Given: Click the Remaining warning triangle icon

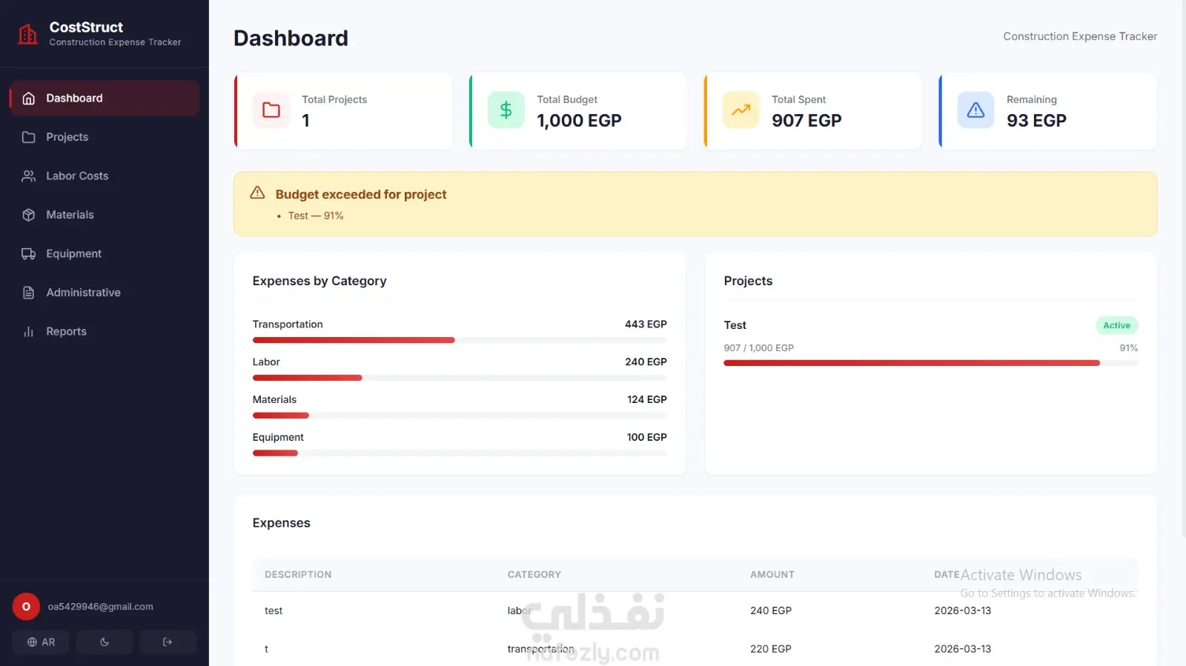Looking at the screenshot, I should (975, 110).
